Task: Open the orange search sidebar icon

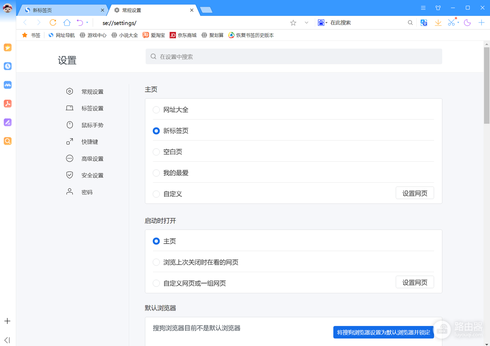Action: coord(8,141)
